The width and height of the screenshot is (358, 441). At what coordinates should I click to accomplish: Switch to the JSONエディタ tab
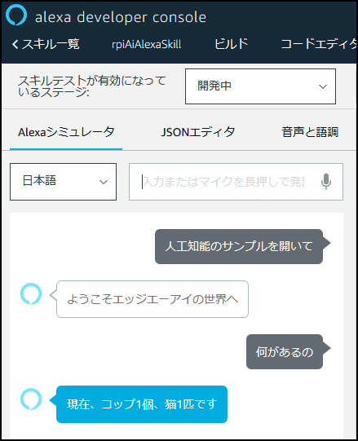[198, 132]
